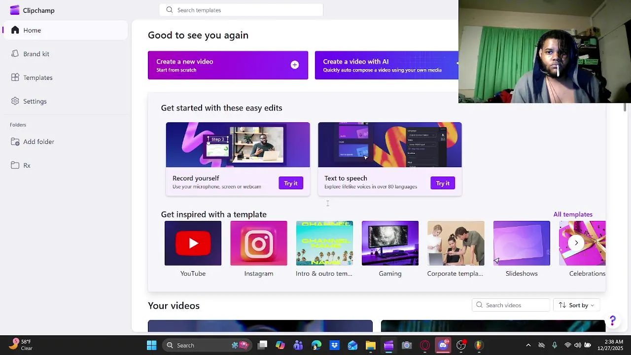
Task: Click plus icon on Create a new video
Action: pyautogui.click(x=295, y=65)
